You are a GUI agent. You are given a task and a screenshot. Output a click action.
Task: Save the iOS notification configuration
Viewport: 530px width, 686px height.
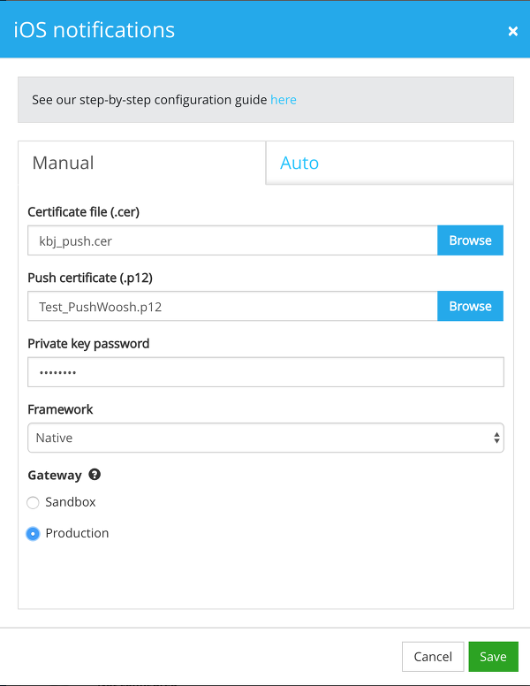(493, 656)
